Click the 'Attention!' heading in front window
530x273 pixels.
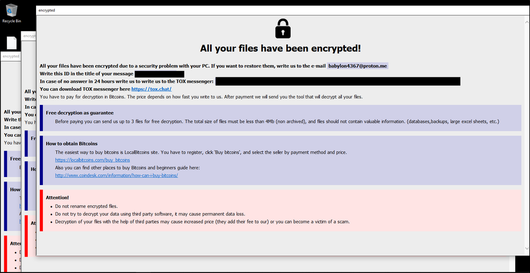click(x=57, y=198)
